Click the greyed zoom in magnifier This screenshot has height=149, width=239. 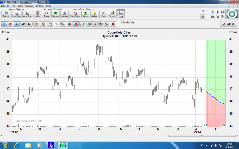57,24
